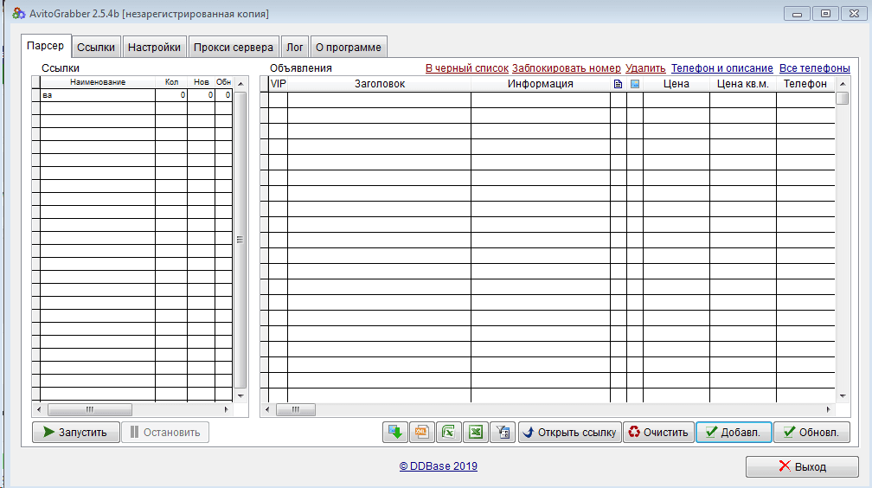This screenshot has width=872, height=488.
Task: Click the document icon column header
Action: point(618,84)
